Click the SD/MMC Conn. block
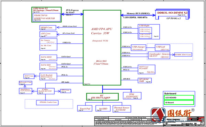This screenshot has width=206, height=127. 183,55
